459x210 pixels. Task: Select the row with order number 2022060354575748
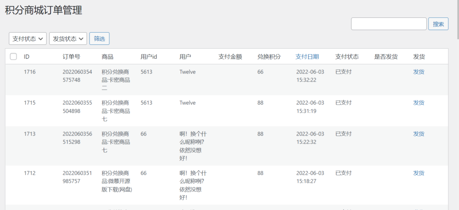pos(226,80)
